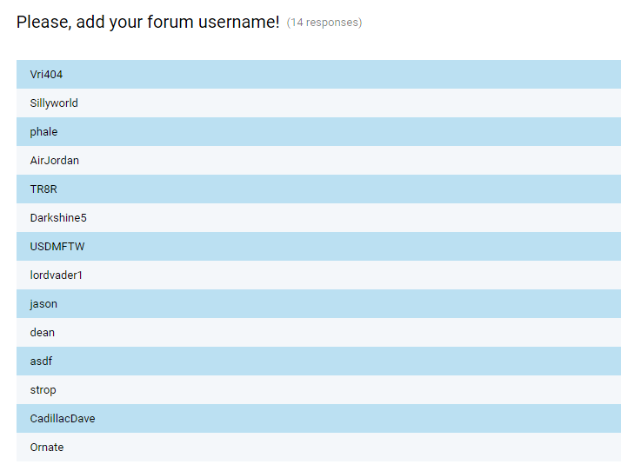
Task: Click the word 'Please,' in the question title
Action: point(43,23)
